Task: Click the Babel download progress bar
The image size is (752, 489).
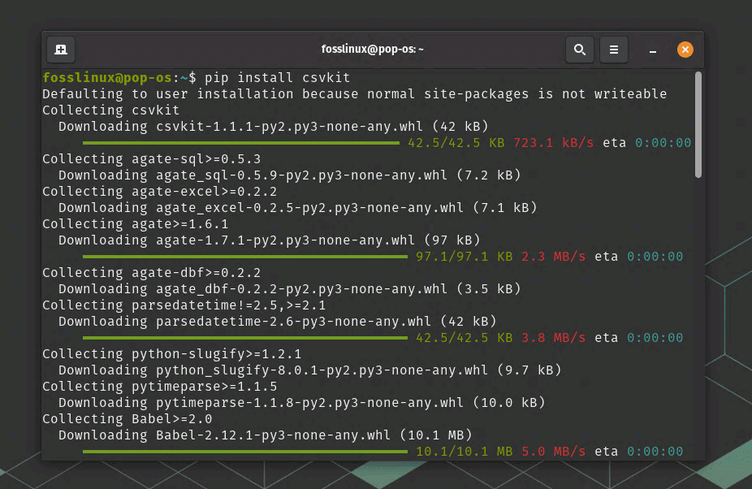Action: 244,452
